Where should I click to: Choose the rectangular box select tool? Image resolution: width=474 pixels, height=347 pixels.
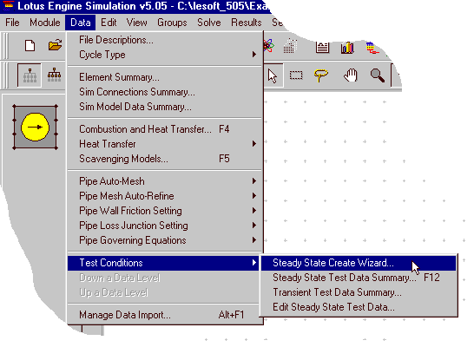coord(296,75)
